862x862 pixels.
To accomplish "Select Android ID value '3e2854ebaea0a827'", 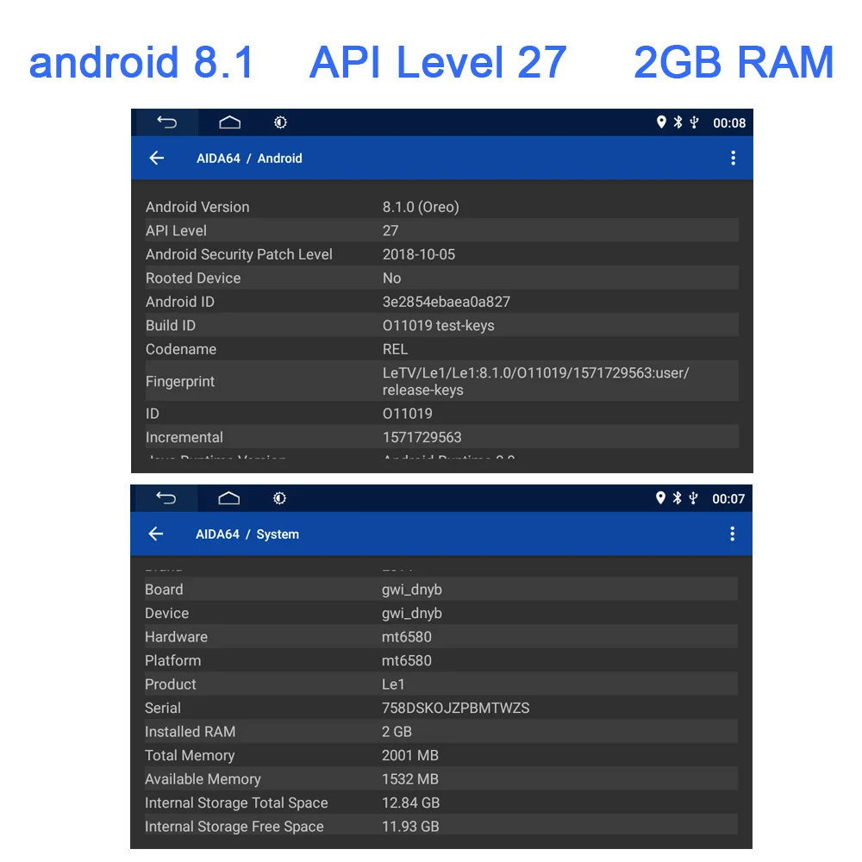I will tap(447, 302).
